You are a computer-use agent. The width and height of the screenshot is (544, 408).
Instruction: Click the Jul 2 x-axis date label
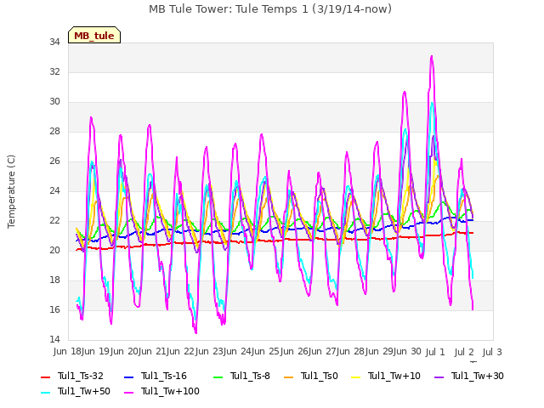464,351
